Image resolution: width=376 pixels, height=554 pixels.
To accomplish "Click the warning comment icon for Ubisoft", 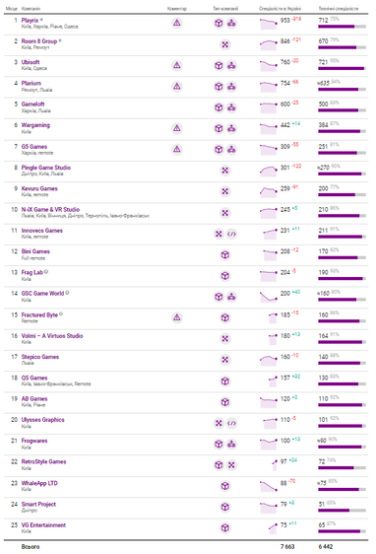I will click(177, 65).
